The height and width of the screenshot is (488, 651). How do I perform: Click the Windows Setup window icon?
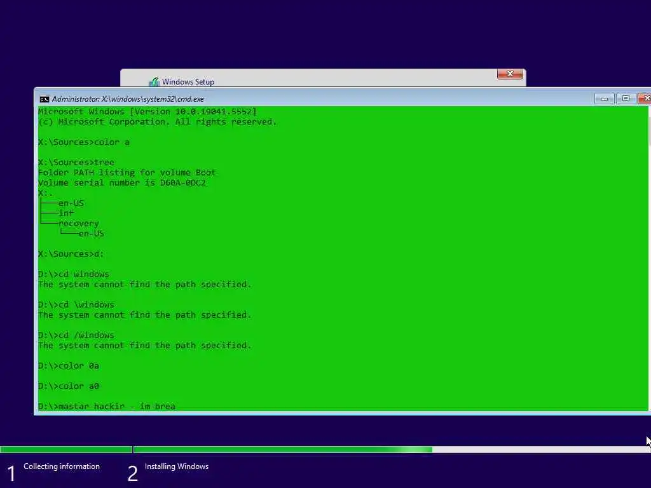[x=154, y=82]
